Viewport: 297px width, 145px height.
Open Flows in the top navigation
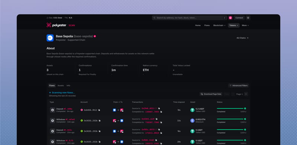207,25
